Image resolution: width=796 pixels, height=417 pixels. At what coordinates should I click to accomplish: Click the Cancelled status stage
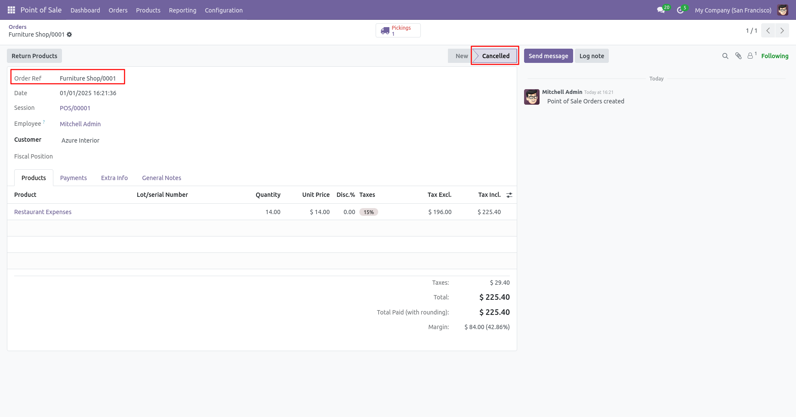coord(495,56)
